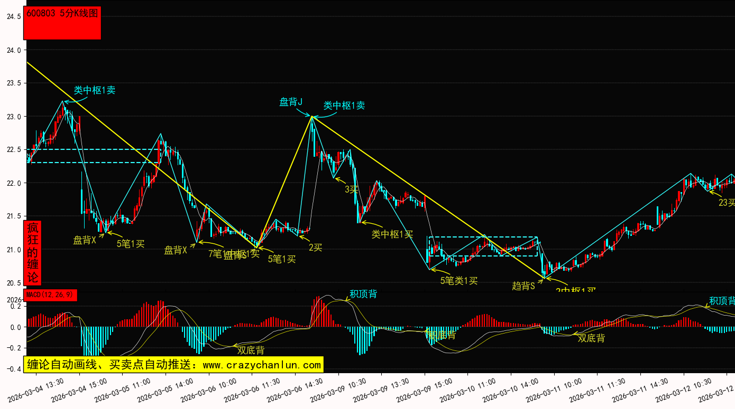Click the 5笔类1买 signal label
Screen dimensions: 735x409
pos(459,281)
